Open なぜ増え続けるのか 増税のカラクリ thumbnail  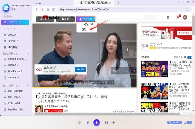154,91
